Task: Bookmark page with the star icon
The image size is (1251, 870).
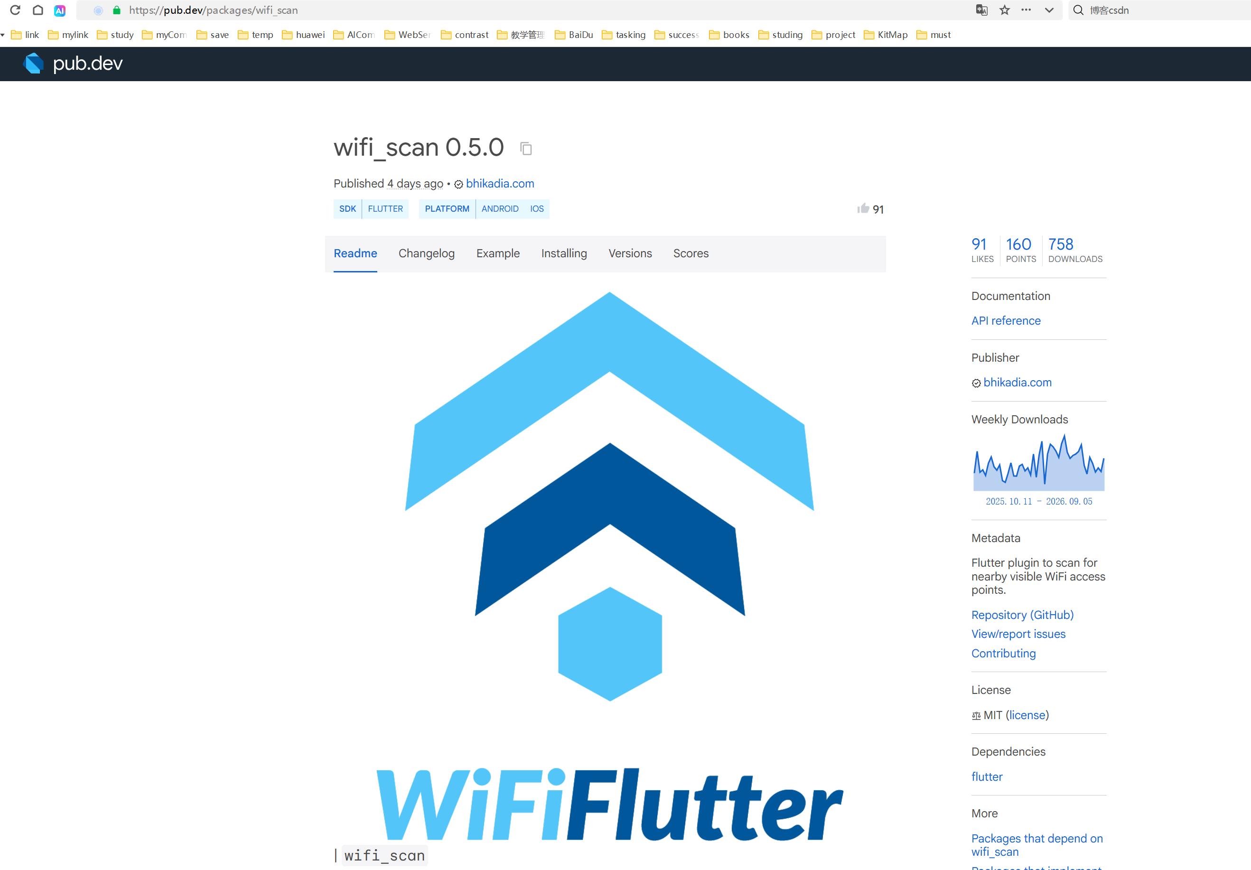Action: click(x=1004, y=10)
